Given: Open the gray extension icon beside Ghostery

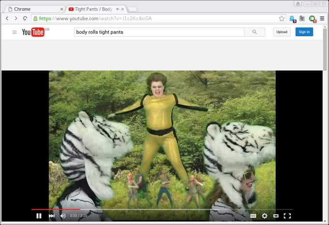Looking at the screenshot, I should pos(302,18).
